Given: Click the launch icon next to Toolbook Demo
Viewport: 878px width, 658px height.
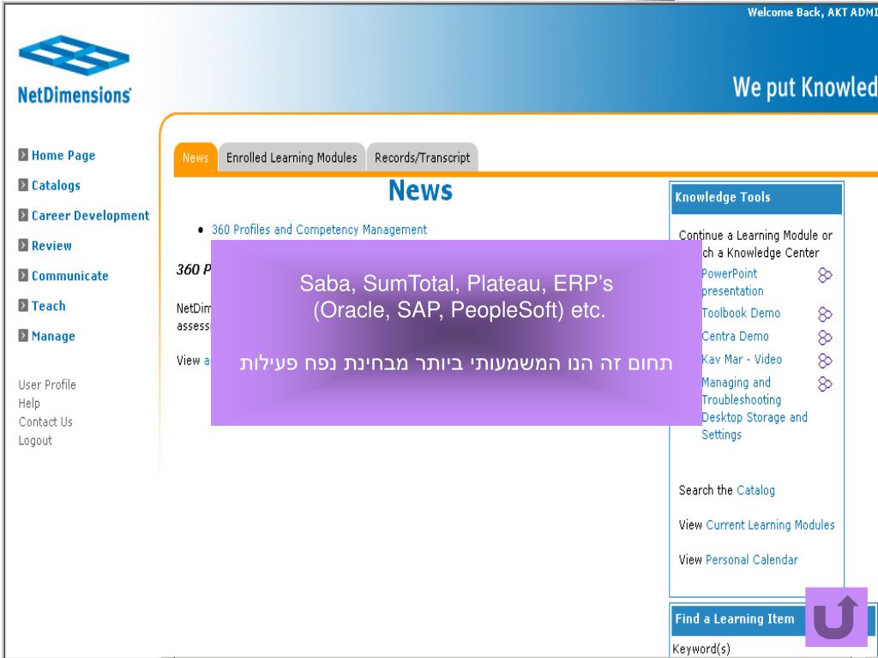Looking at the screenshot, I should (825, 314).
